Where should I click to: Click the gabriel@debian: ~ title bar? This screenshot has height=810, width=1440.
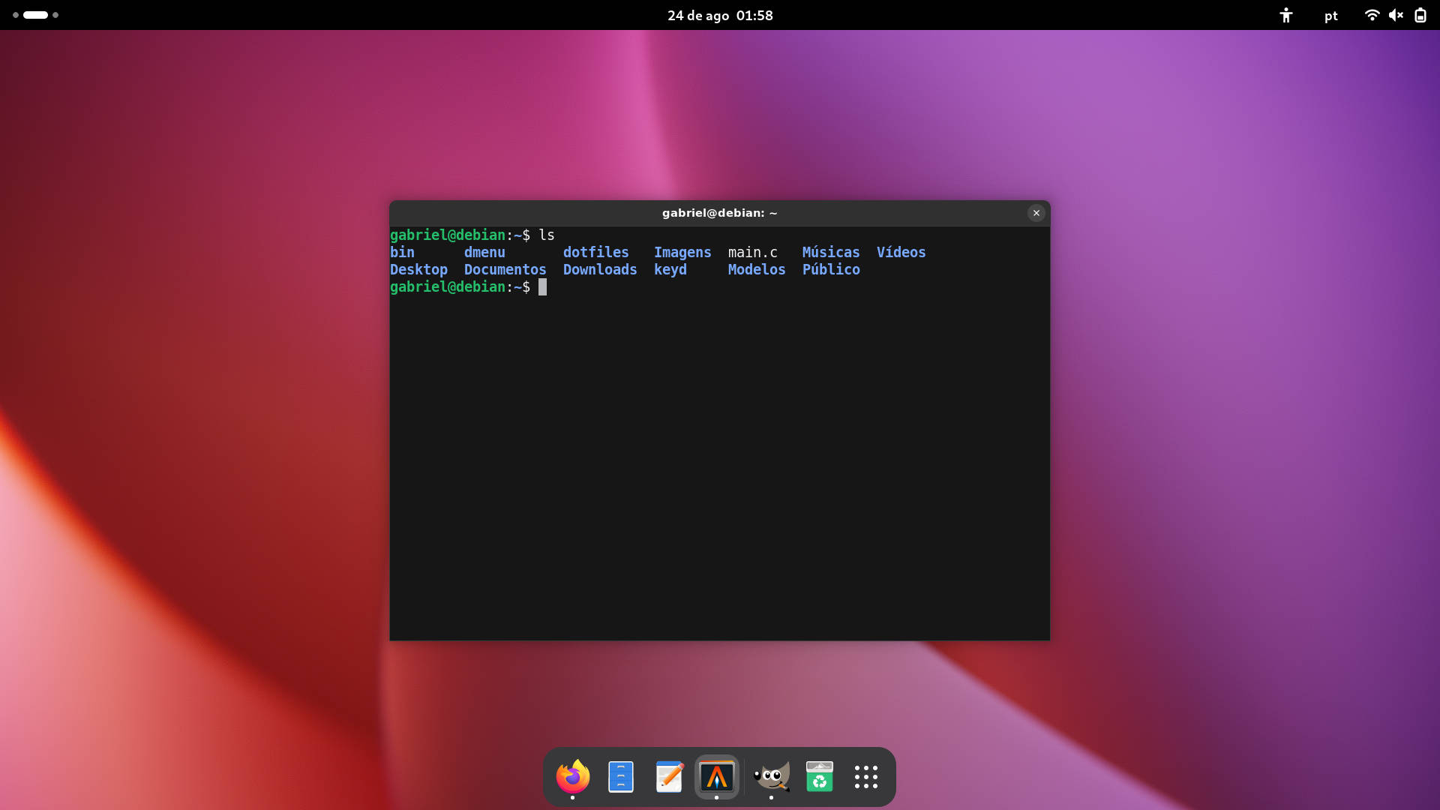tap(719, 213)
